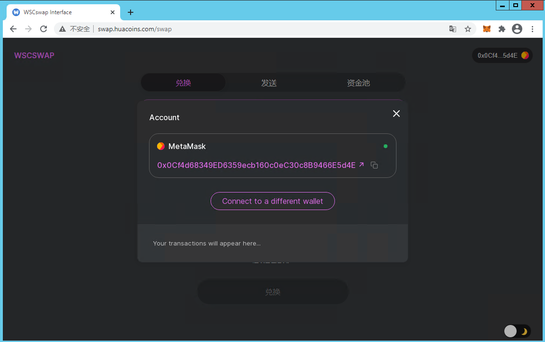Open the Google Translate icon
Screen dimensions: 545x342
[453, 29]
